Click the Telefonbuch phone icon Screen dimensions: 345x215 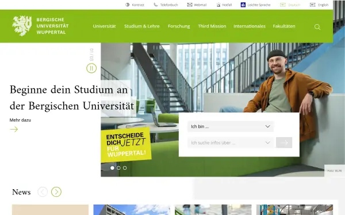(x=156, y=5)
